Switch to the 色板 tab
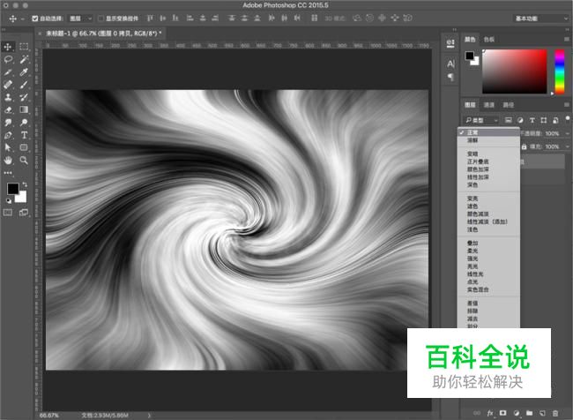This screenshot has width=573, height=420. click(489, 39)
